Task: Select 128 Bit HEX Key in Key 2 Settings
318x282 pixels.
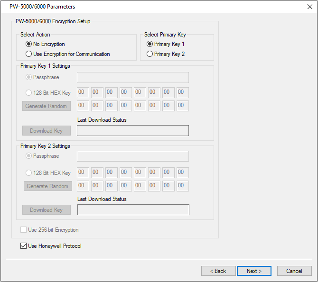Action: point(29,173)
